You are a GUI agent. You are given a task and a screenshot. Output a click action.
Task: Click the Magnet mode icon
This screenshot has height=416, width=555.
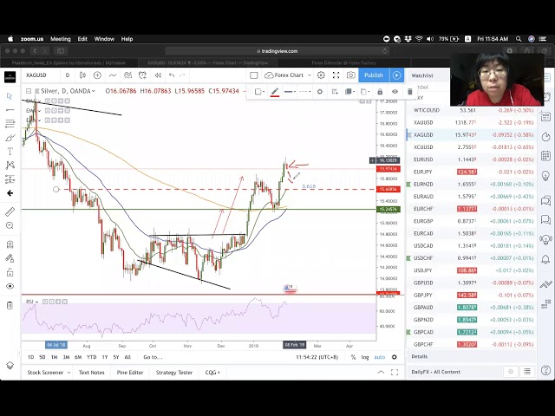point(10,244)
